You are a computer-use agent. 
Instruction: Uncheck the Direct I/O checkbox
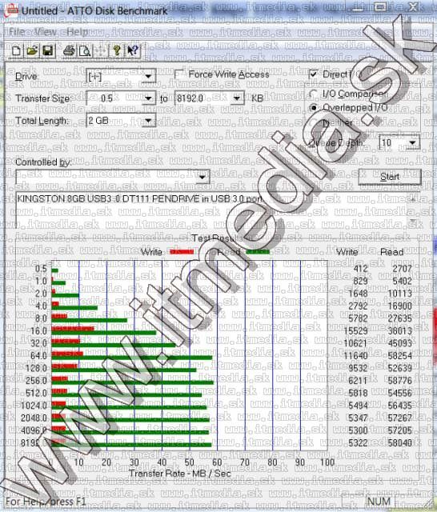click(x=313, y=74)
